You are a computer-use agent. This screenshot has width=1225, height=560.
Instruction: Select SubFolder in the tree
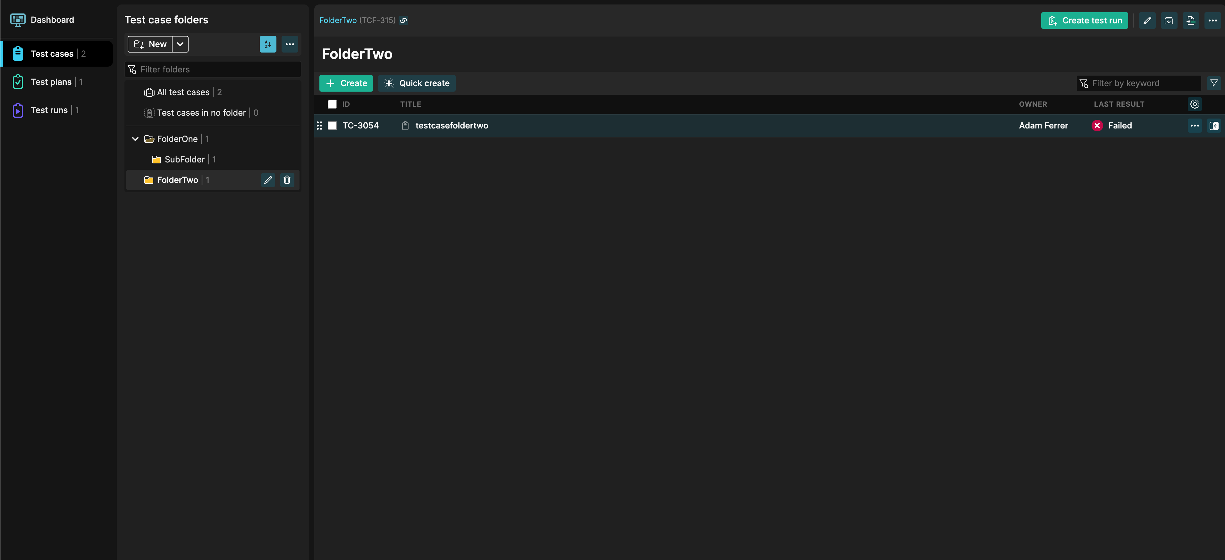[184, 159]
